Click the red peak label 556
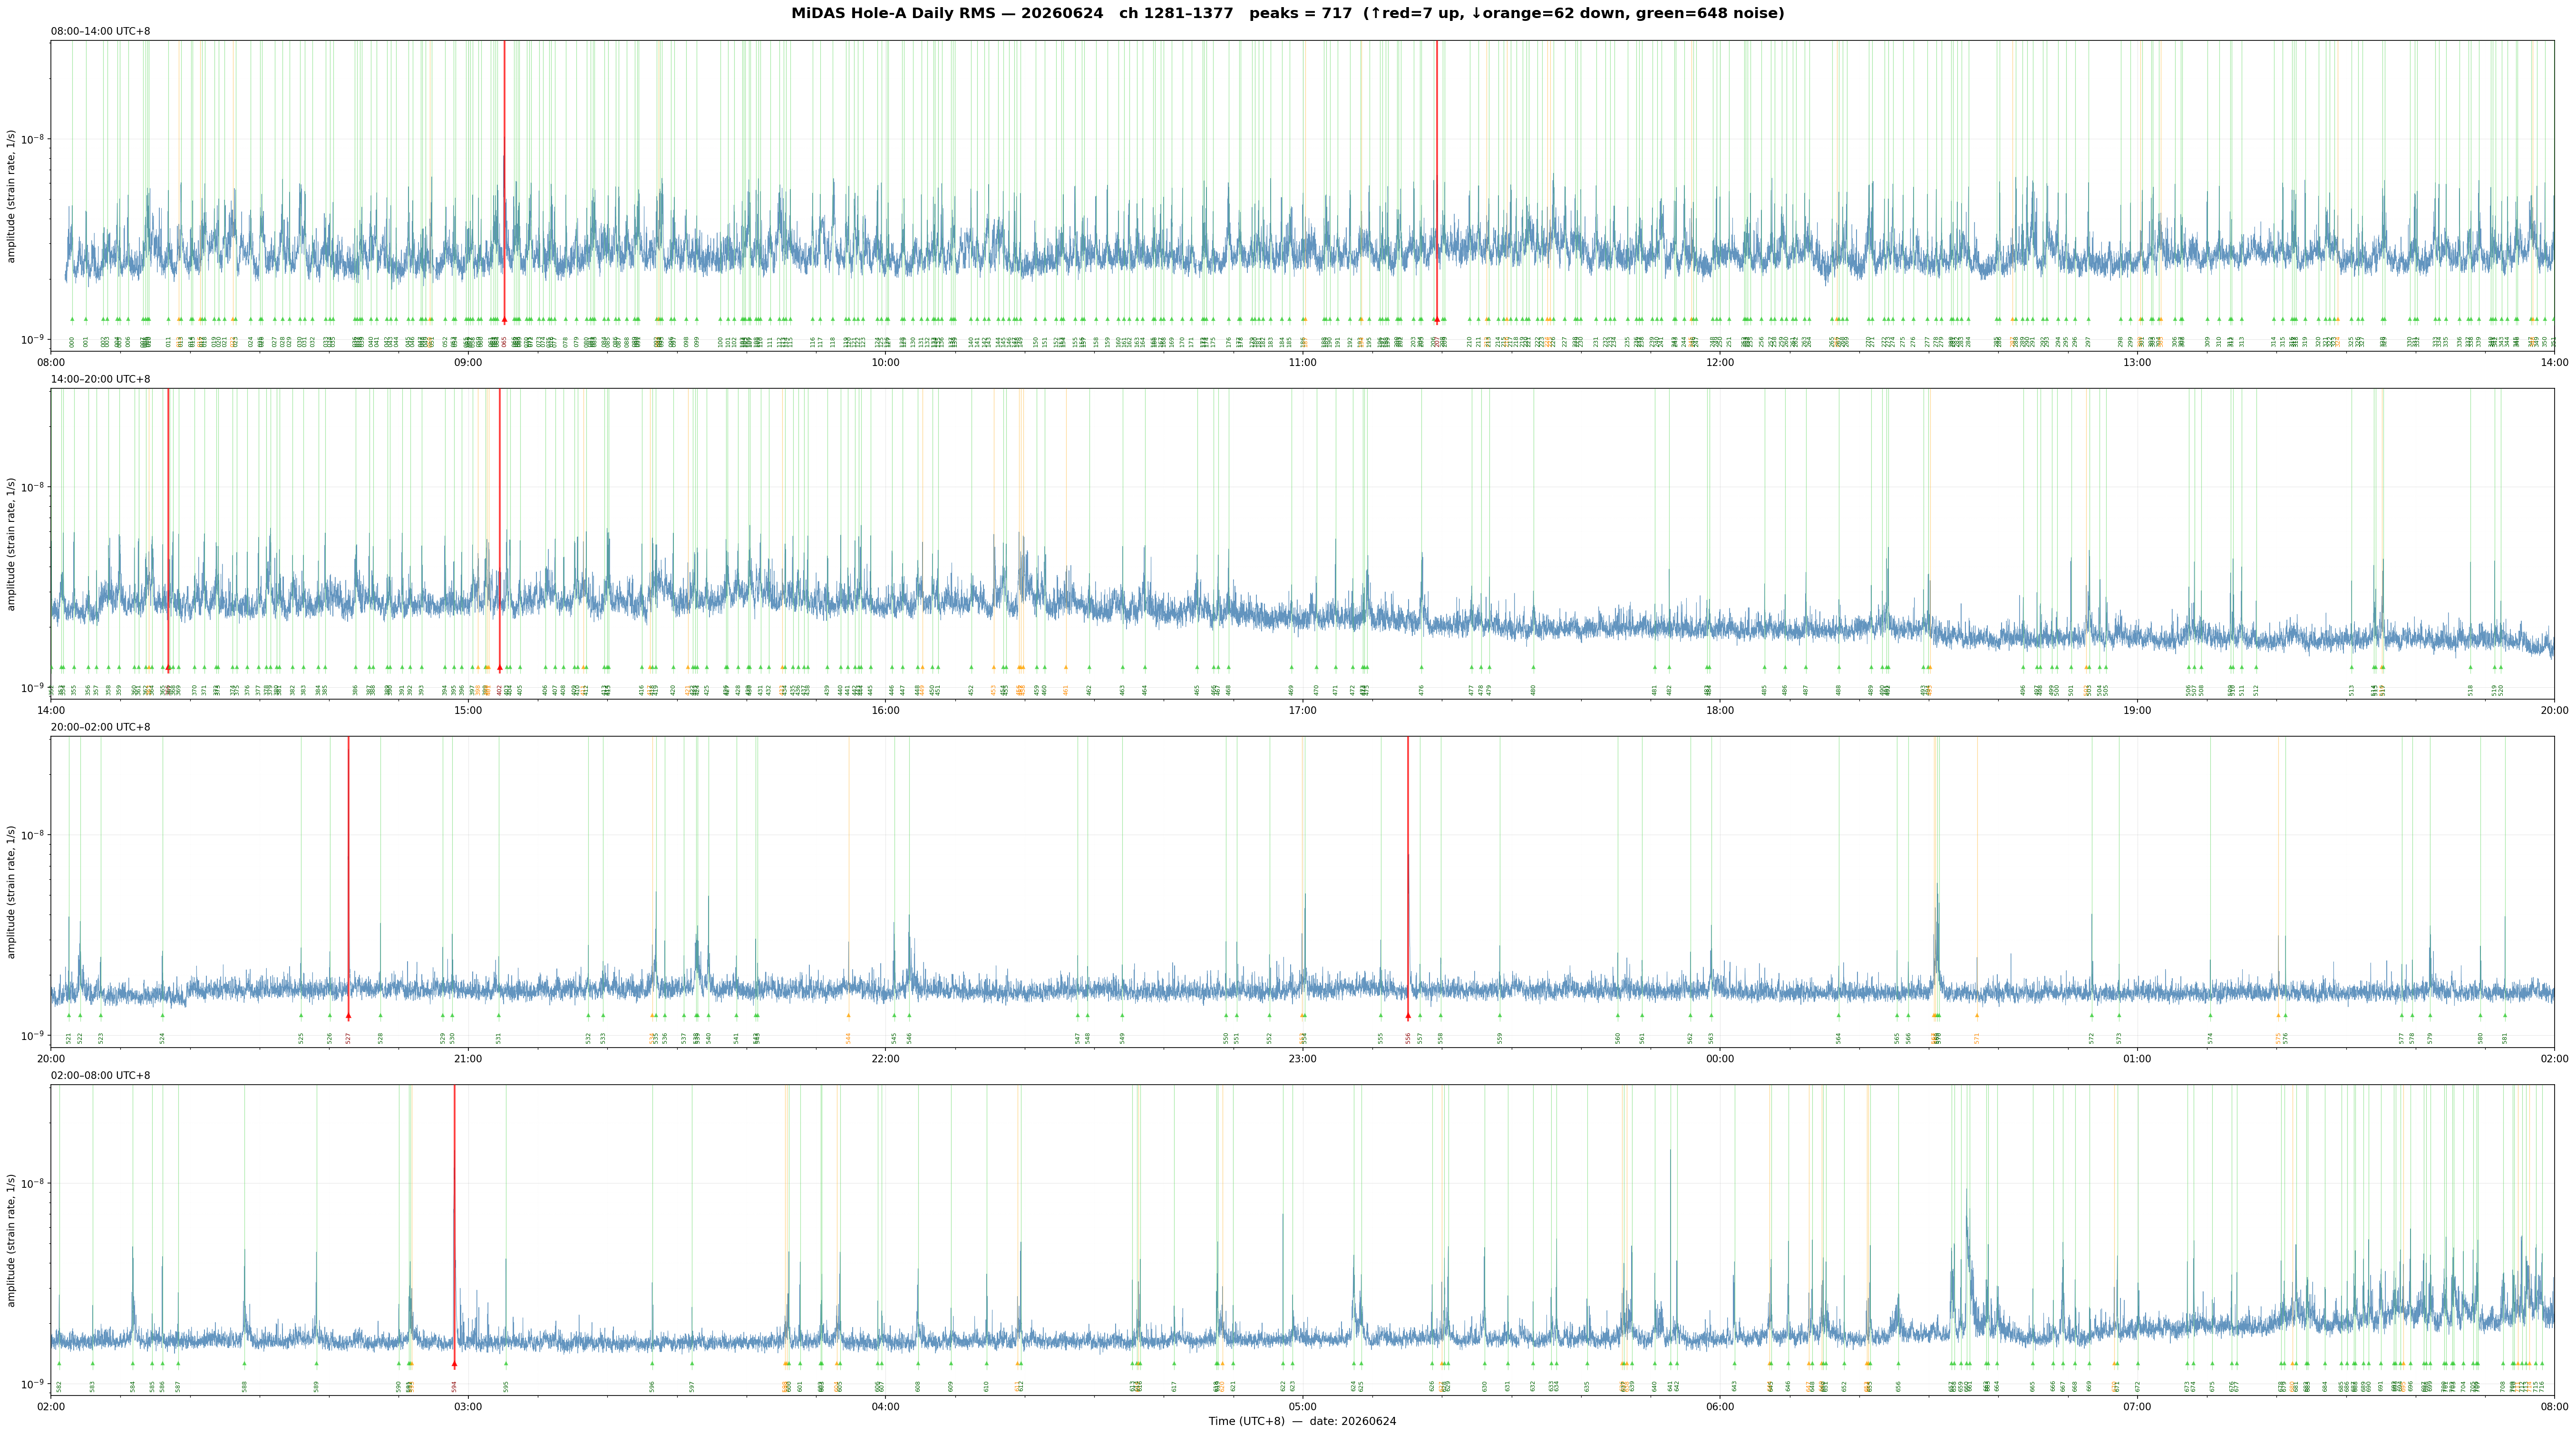The image size is (2576, 1434). tap(1408, 1038)
